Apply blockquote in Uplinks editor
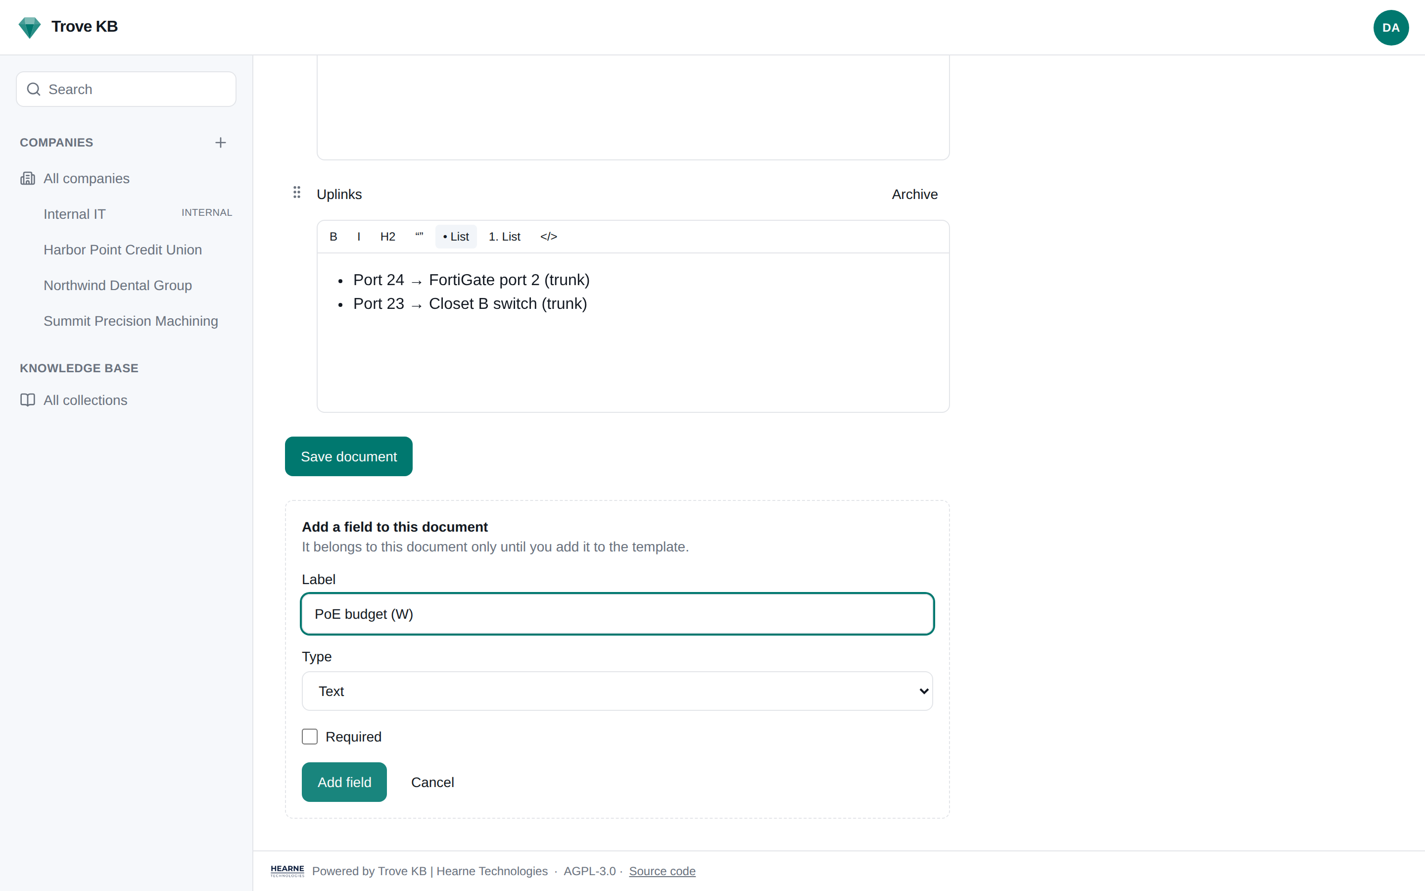 [x=419, y=236]
